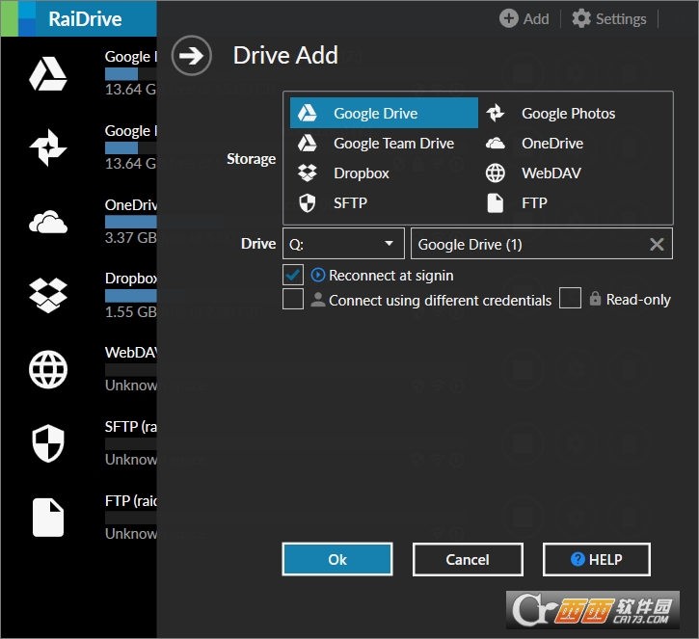
Task: Click the arrow icon beside Drive Add
Action: 192,56
